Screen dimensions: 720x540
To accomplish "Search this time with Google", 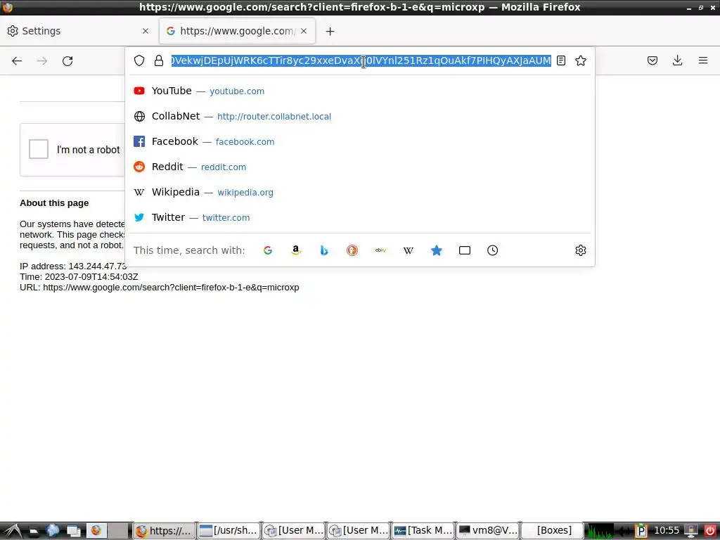I will (268, 250).
